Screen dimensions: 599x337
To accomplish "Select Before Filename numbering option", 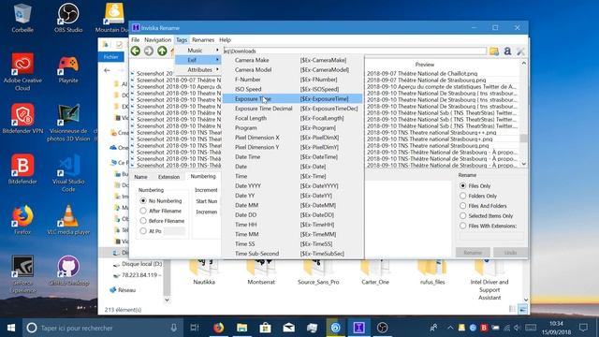I will (162, 221).
